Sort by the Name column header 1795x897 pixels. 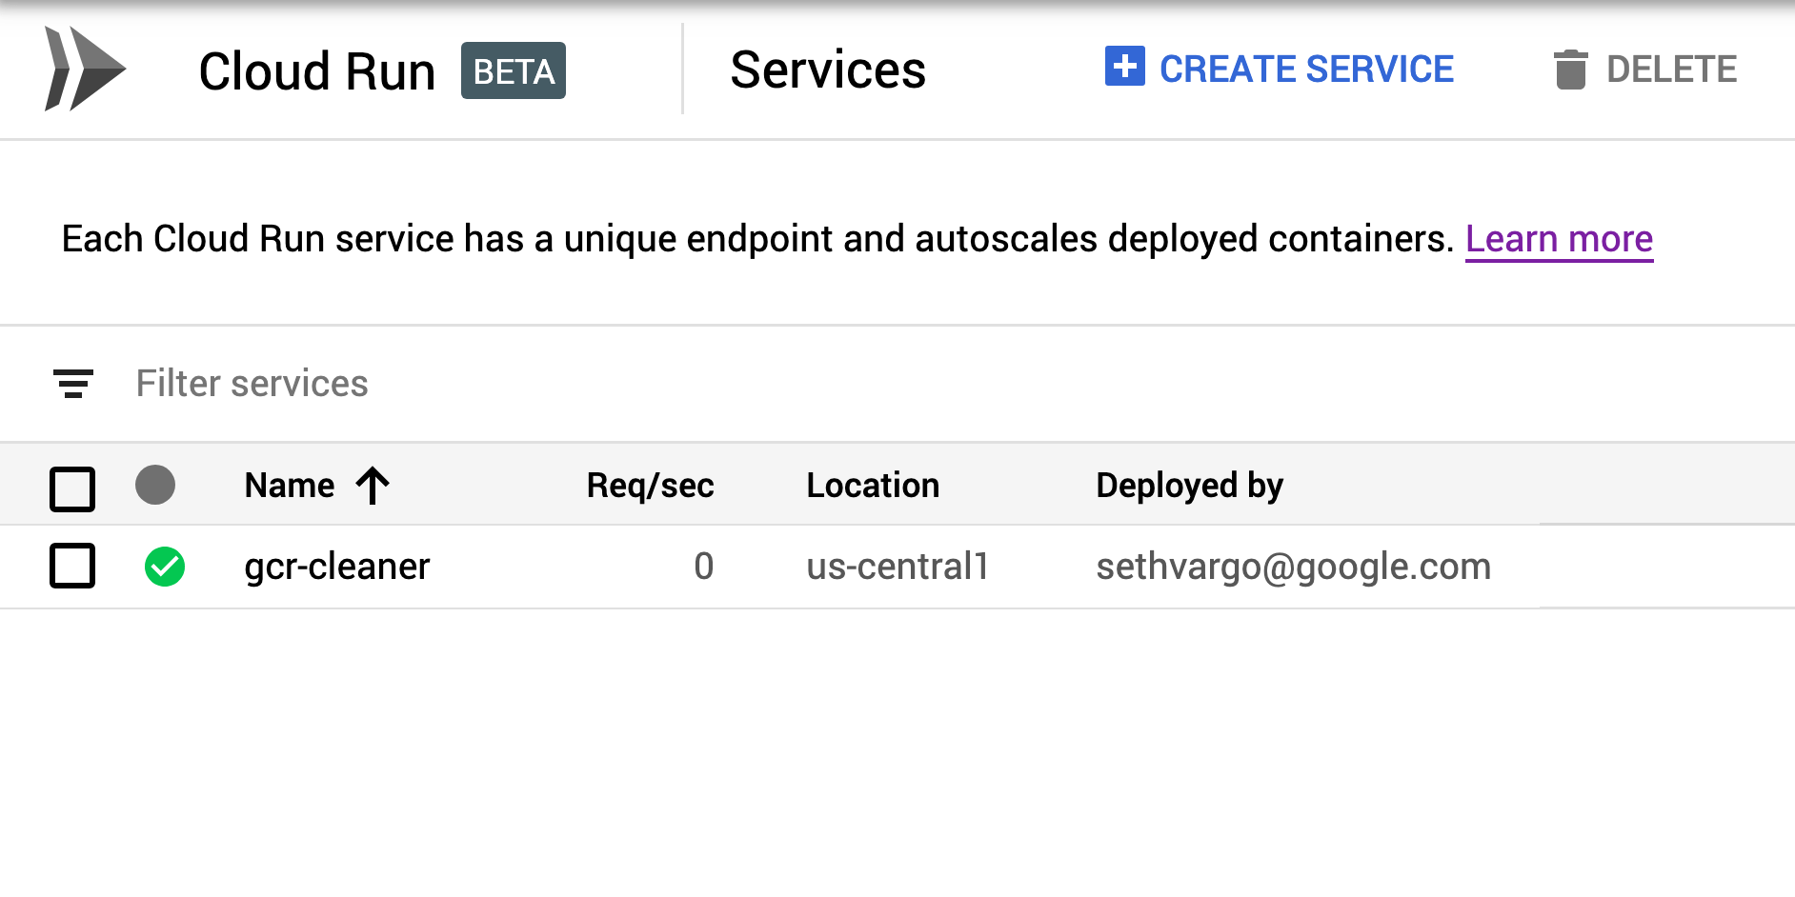click(290, 486)
